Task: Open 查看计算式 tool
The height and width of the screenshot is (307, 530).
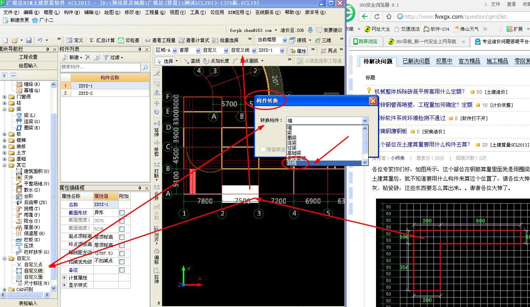Action: point(194,40)
